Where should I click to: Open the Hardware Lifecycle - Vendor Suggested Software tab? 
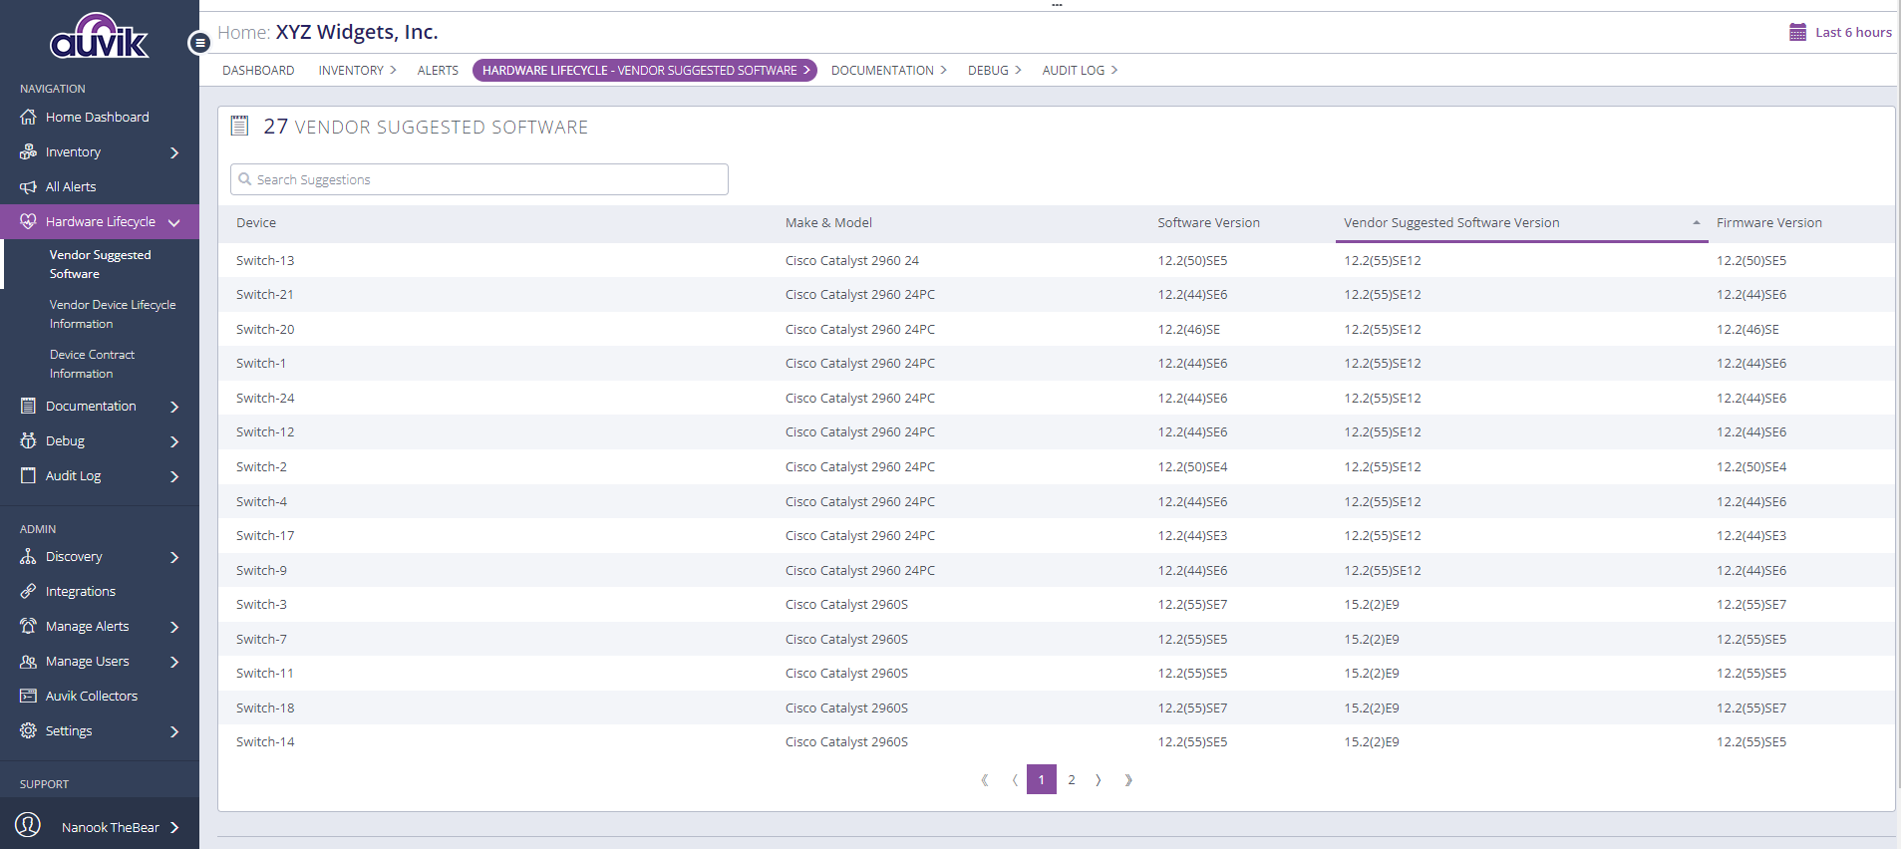click(645, 70)
